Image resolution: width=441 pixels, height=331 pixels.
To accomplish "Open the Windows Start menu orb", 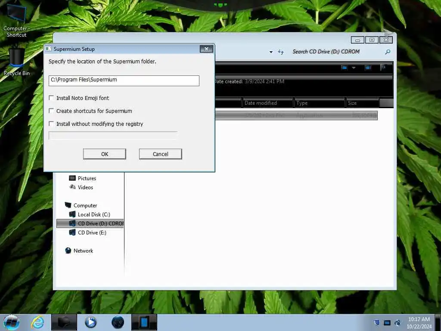I will tap(12, 322).
